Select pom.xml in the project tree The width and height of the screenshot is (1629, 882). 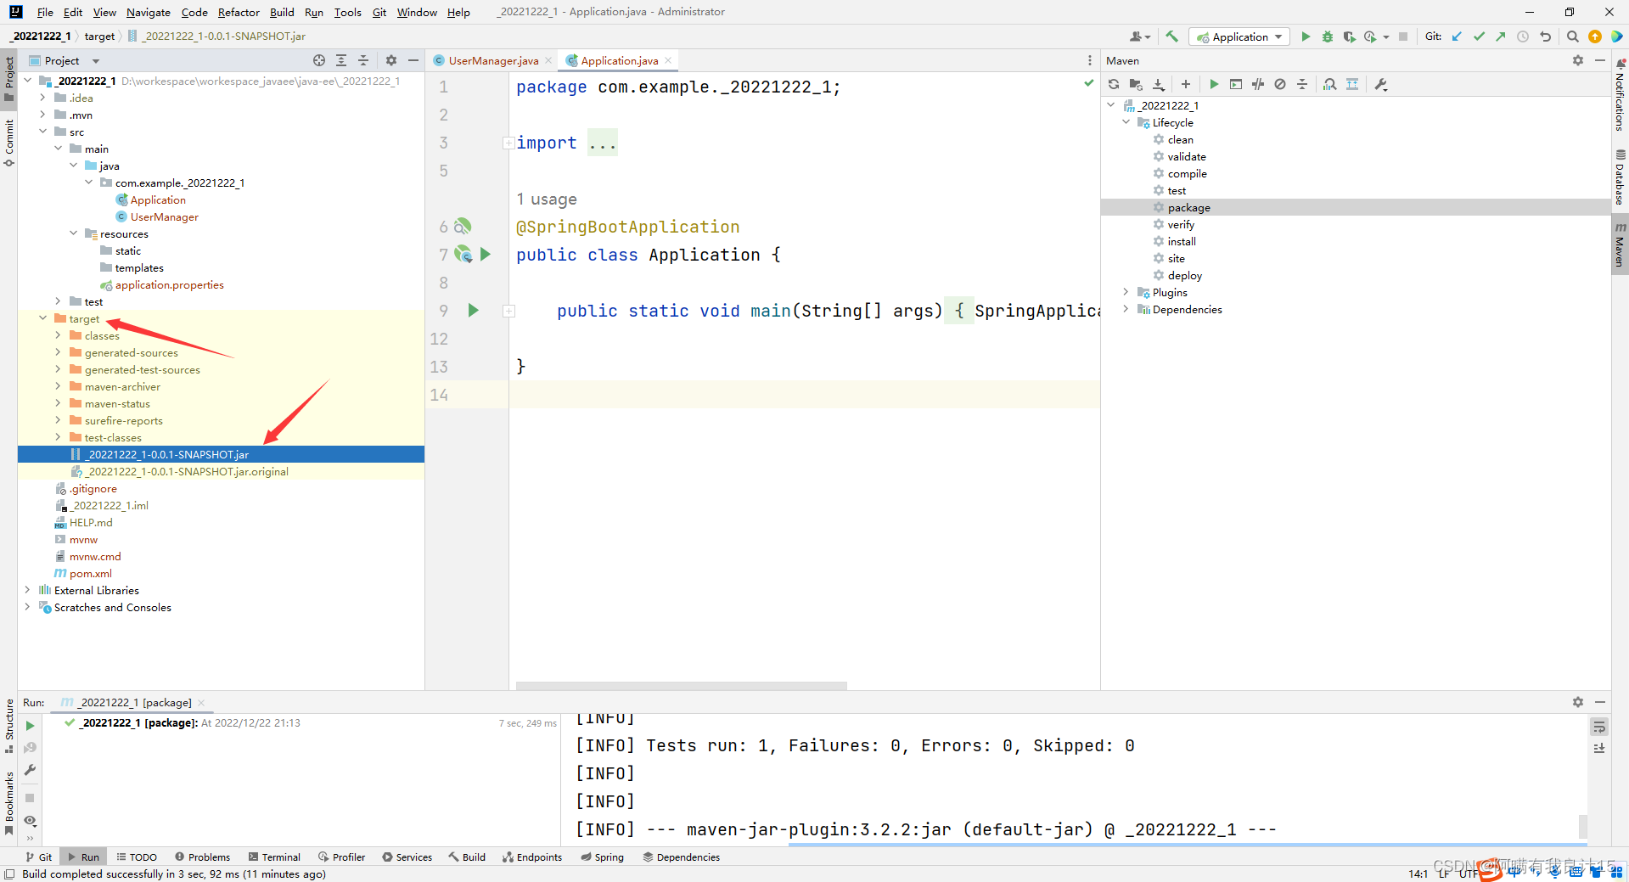pyautogui.click(x=90, y=574)
